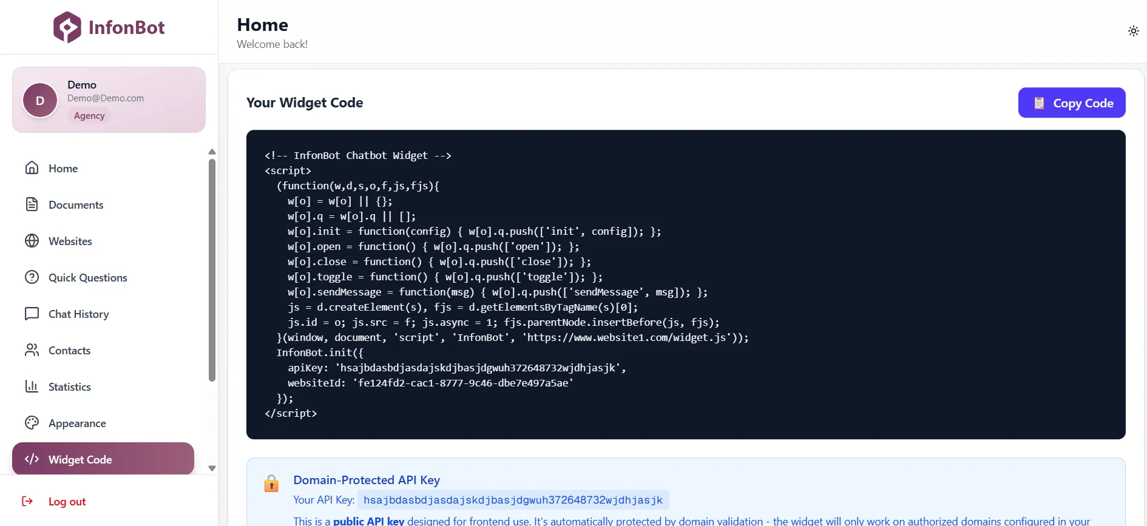Screen dimensions: 1147x526
Task: Click the websiteId line in the code block
Action: pyautogui.click(x=430, y=383)
